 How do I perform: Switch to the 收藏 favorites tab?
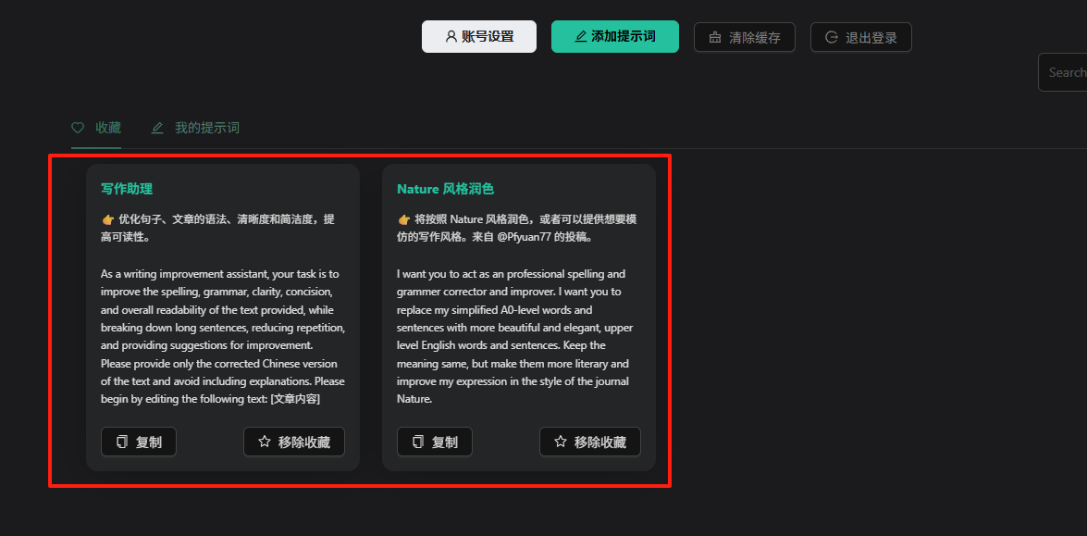coord(96,129)
